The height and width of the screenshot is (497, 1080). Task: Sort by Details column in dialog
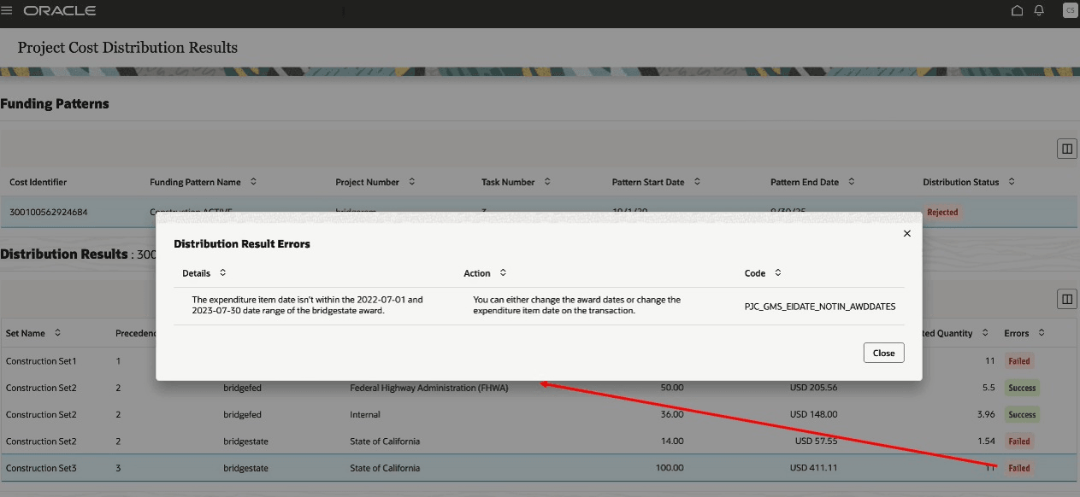pyautogui.click(x=222, y=273)
